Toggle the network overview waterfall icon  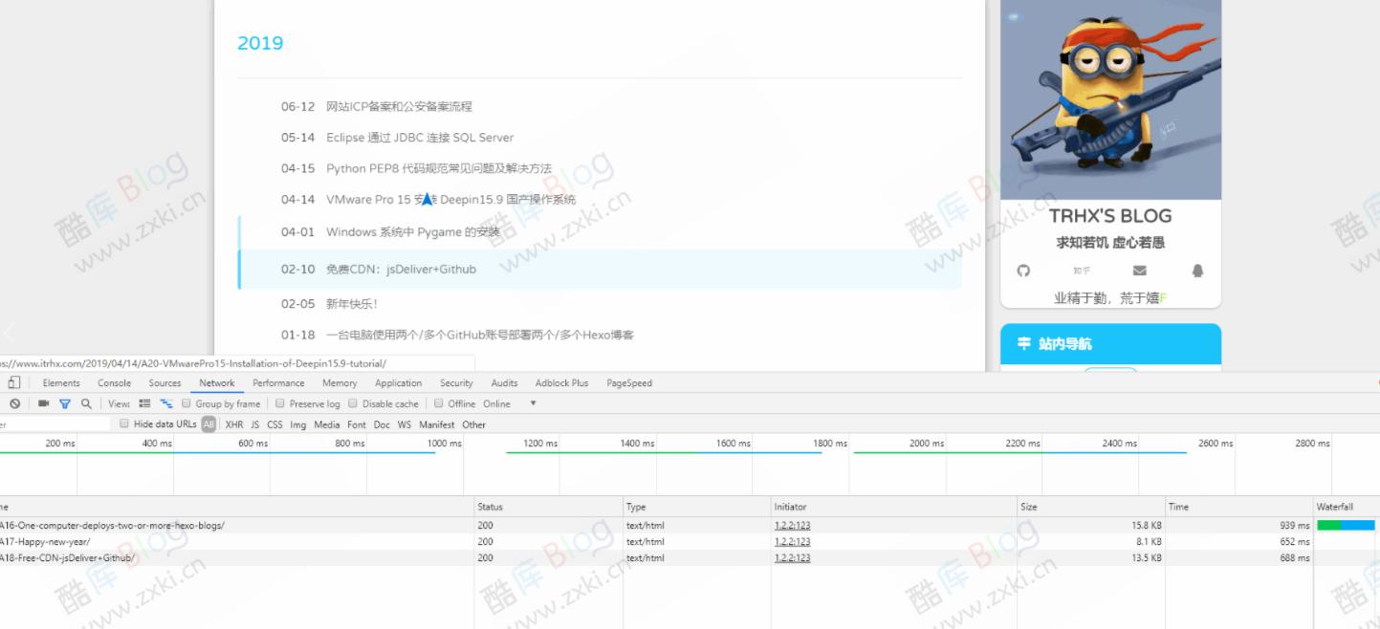(164, 402)
